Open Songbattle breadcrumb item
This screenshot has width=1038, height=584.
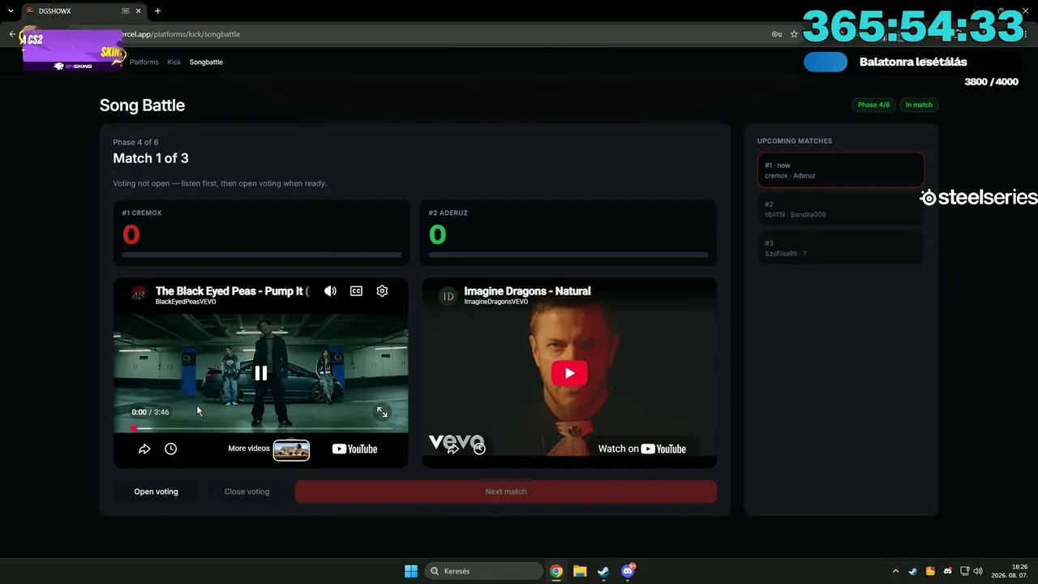(206, 62)
